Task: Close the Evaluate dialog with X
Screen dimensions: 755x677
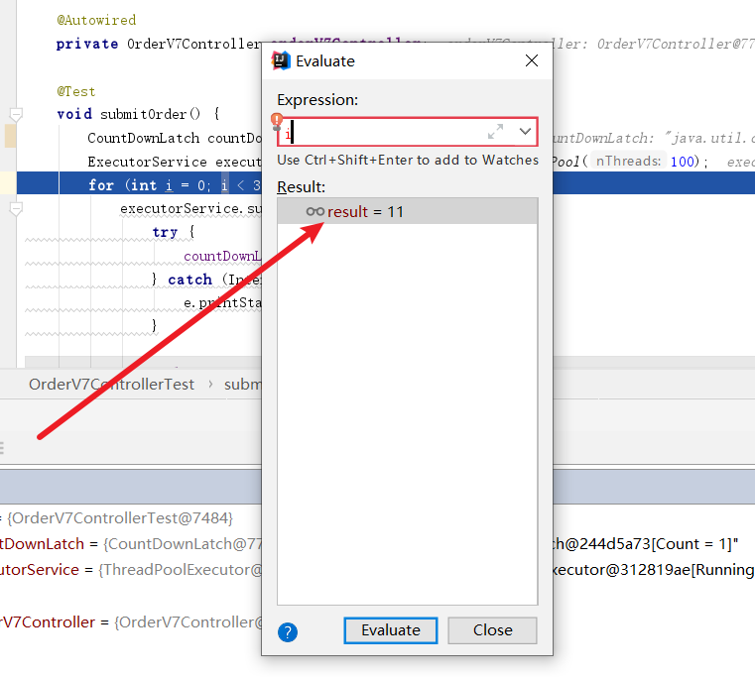Action: point(532,60)
